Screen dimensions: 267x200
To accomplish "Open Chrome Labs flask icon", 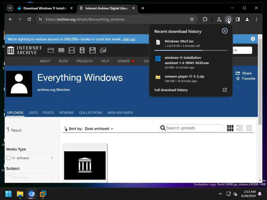I will [219, 19].
